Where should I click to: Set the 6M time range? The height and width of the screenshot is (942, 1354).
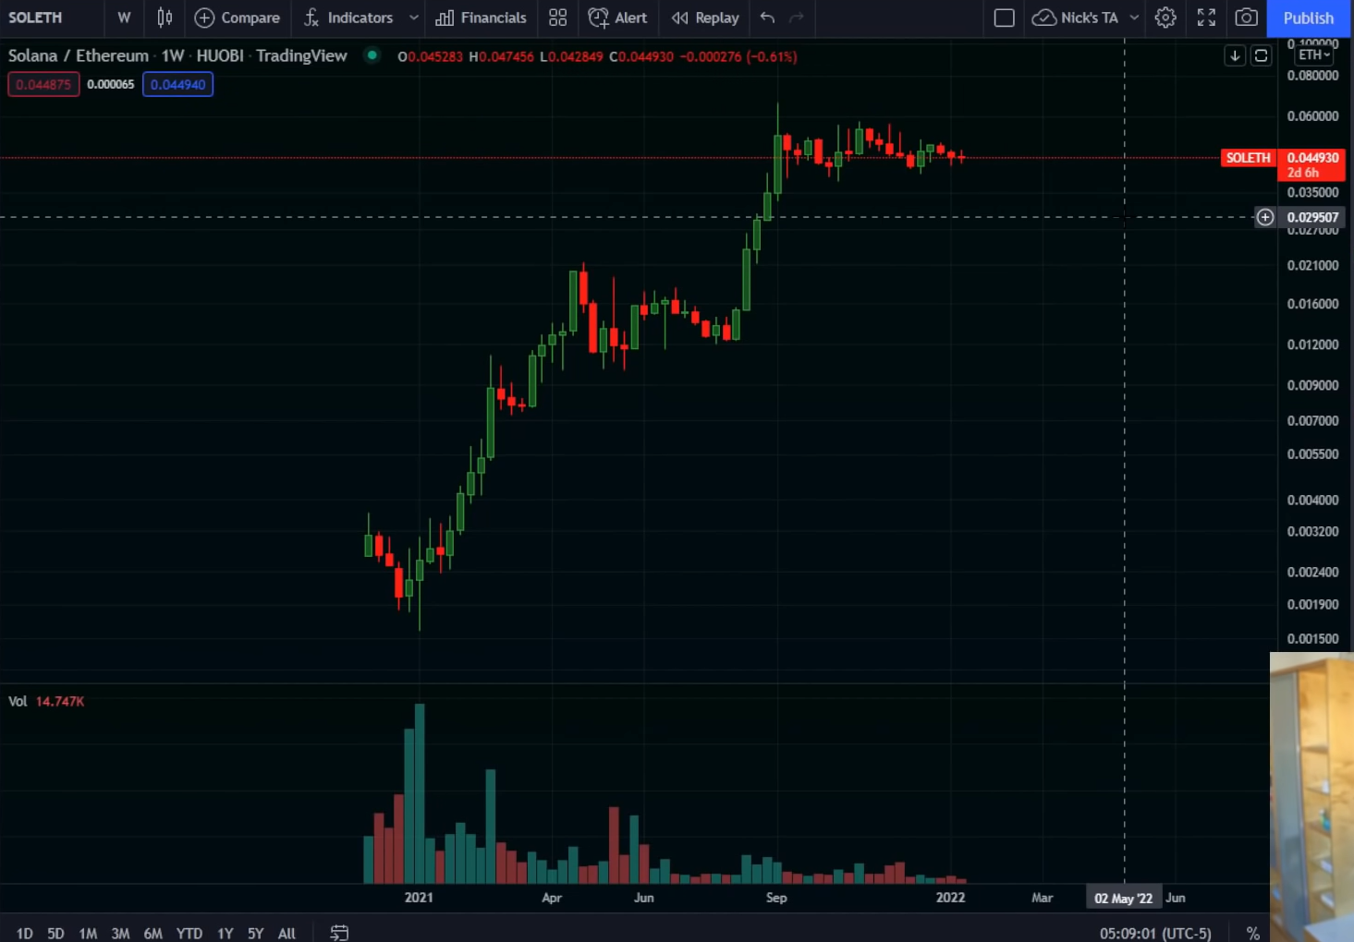153,933
